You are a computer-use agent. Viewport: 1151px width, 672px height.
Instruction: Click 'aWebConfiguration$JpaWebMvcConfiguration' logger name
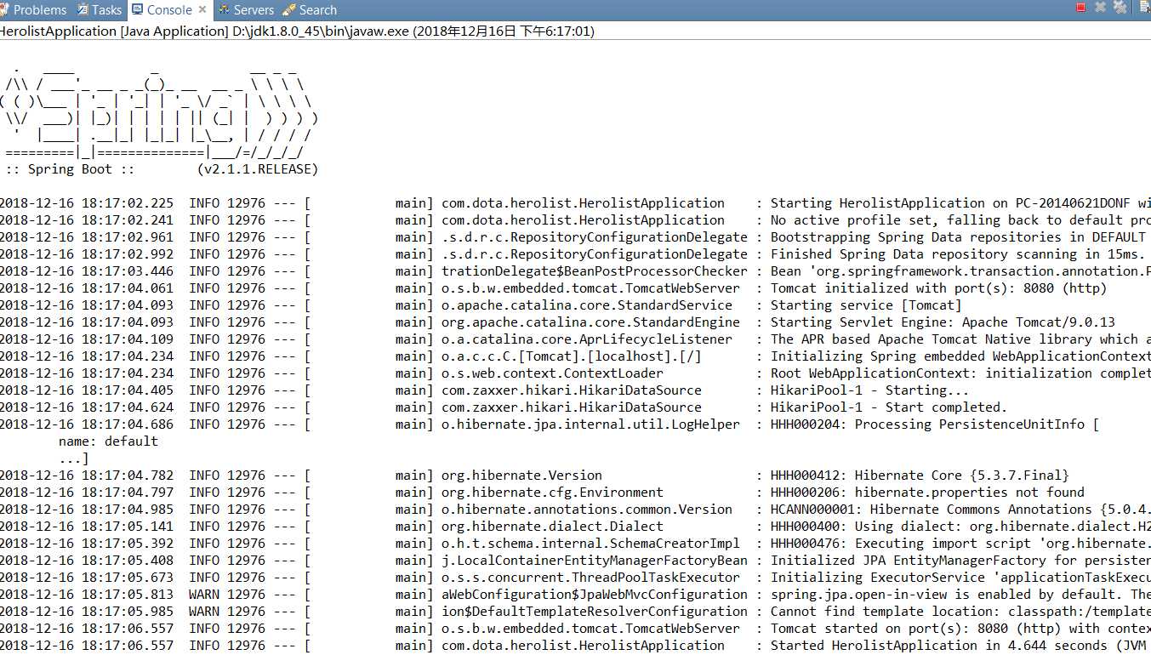[595, 595]
